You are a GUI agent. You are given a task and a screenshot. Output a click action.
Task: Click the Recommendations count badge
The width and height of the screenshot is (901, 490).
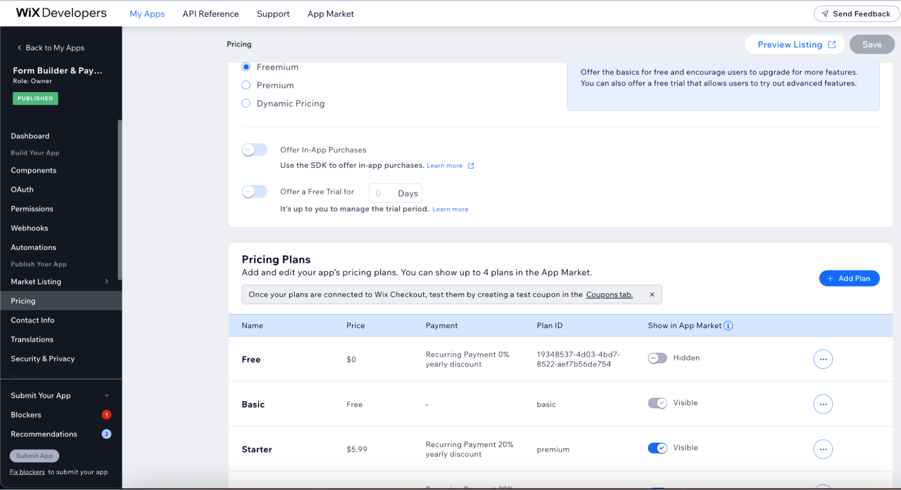(106, 434)
